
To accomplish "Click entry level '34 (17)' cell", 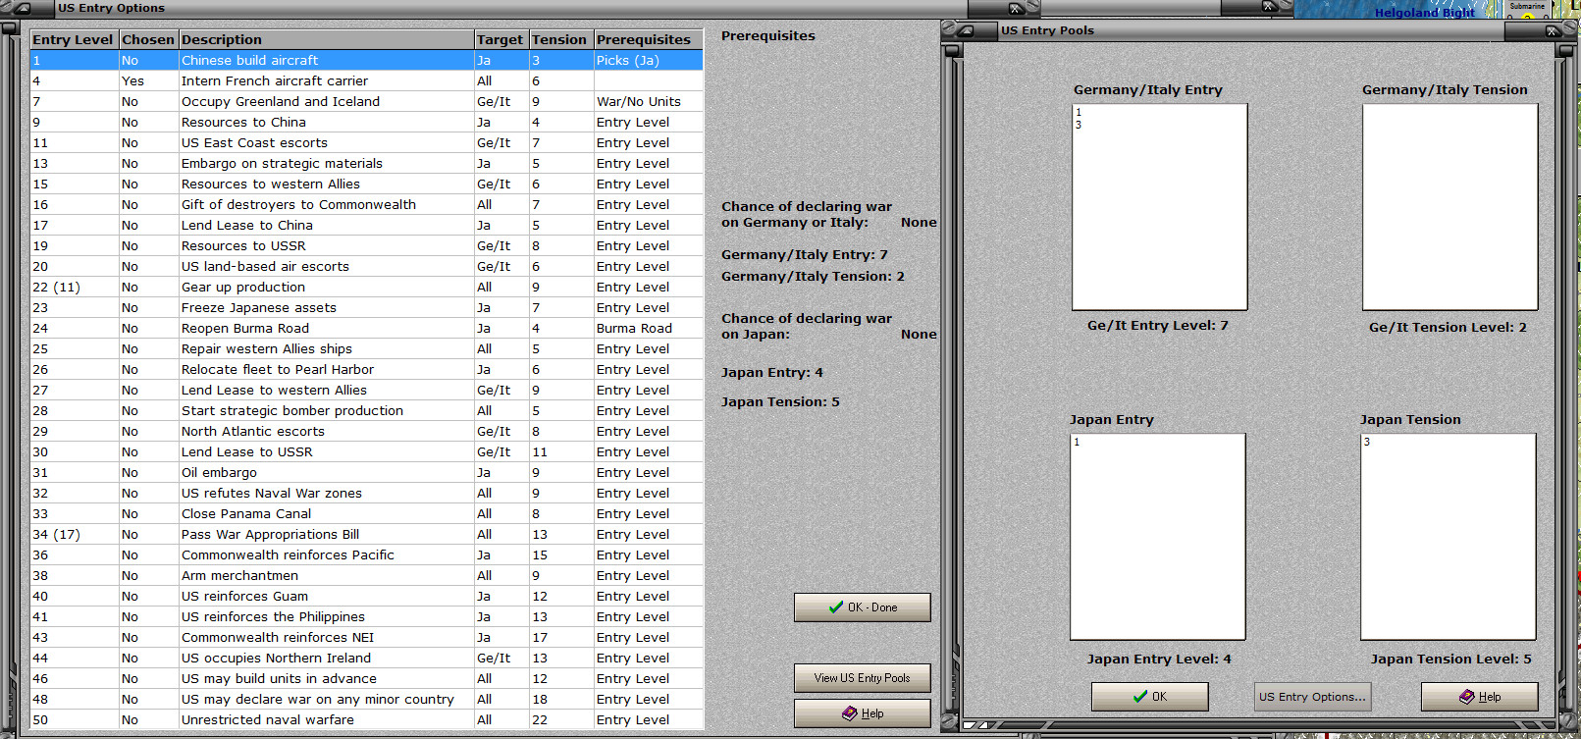I will click(x=75, y=534).
